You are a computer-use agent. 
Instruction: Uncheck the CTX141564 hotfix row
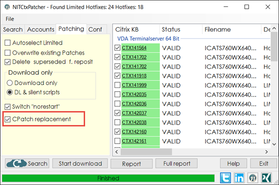pyautogui.click(x=118, y=48)
